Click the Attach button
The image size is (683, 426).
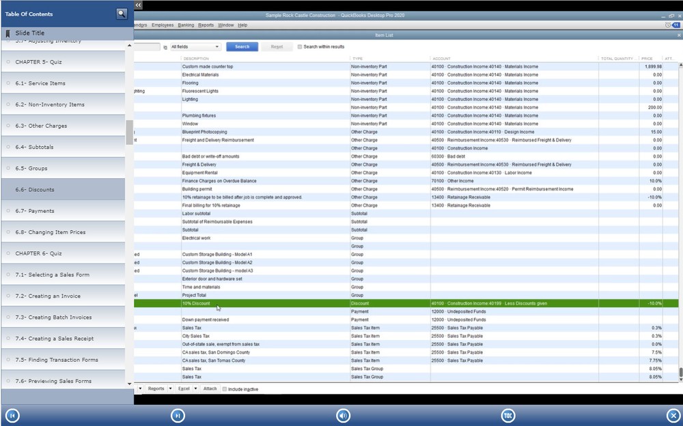(x=210, y=388)
